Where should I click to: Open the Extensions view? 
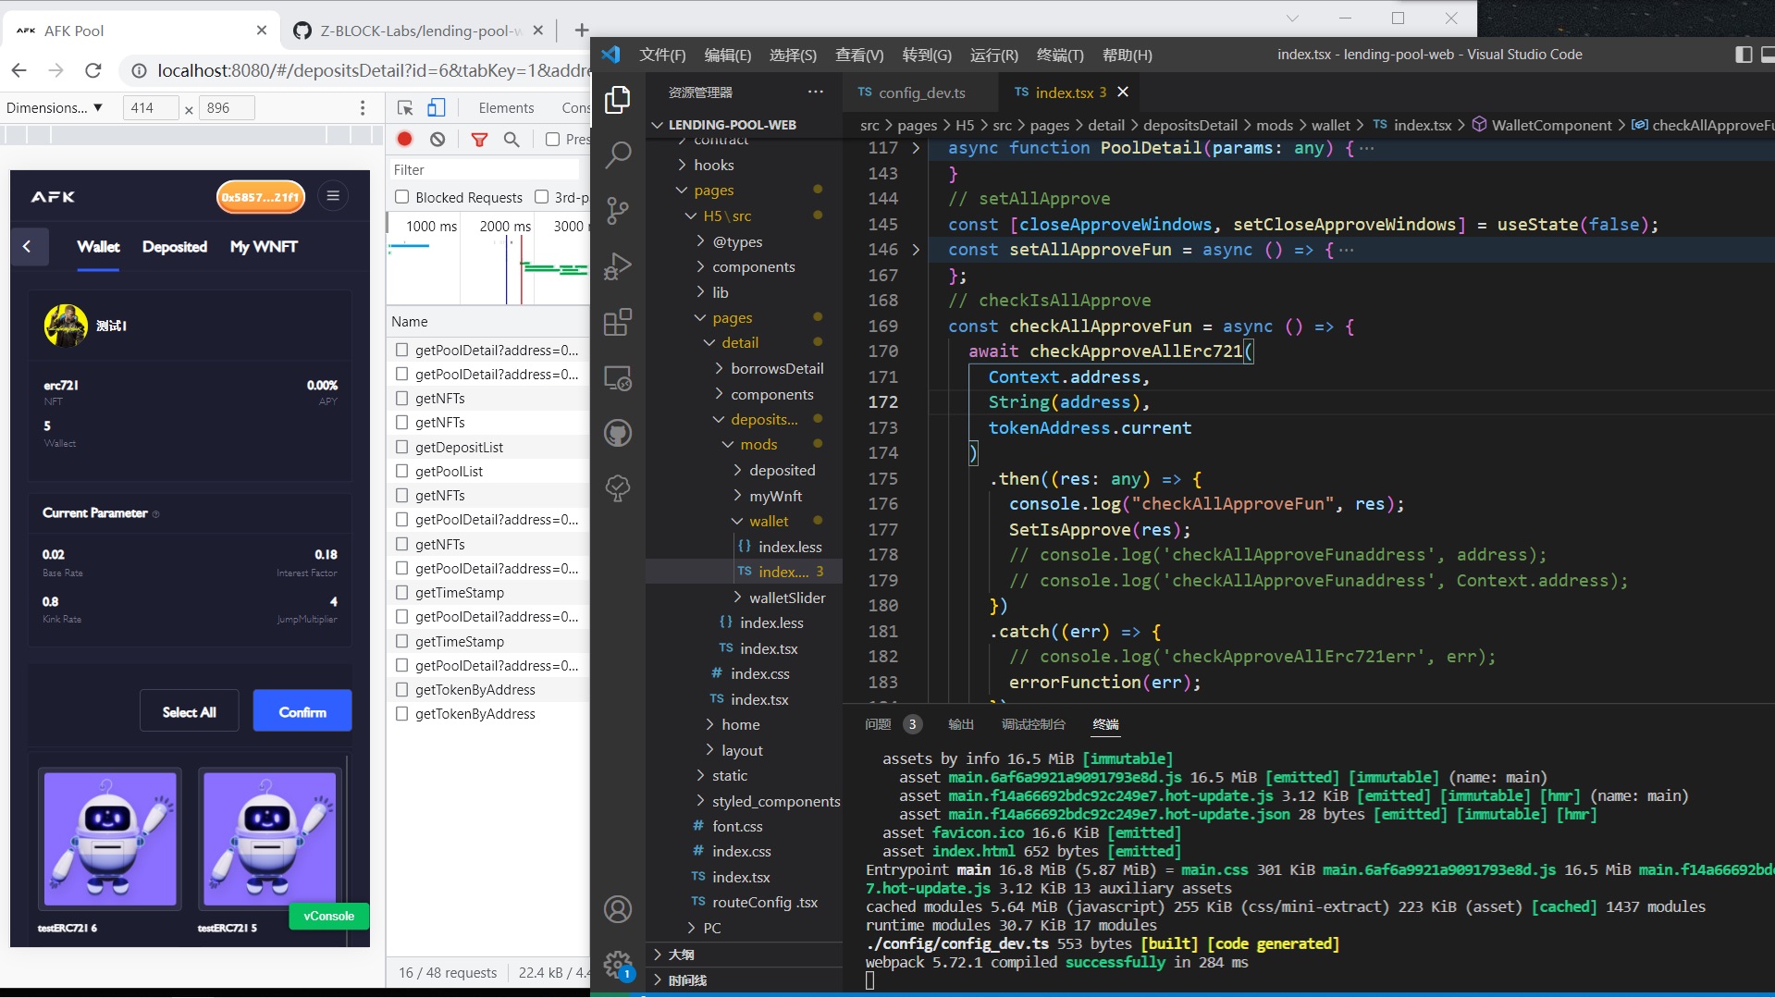pos(617,322)
